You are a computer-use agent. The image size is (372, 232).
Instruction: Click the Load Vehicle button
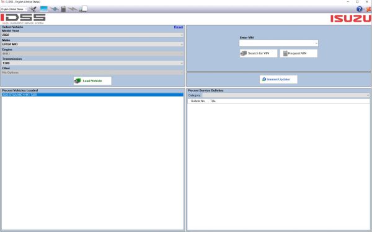pos(92,80)
